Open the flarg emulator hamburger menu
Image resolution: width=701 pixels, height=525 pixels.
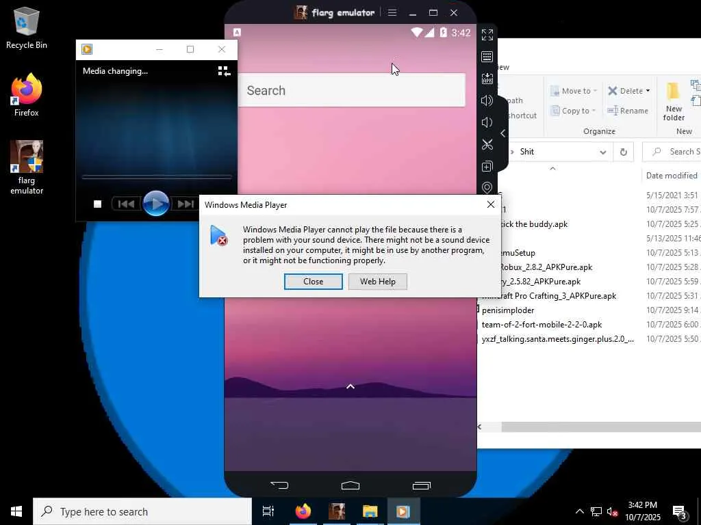coord(392,12)
